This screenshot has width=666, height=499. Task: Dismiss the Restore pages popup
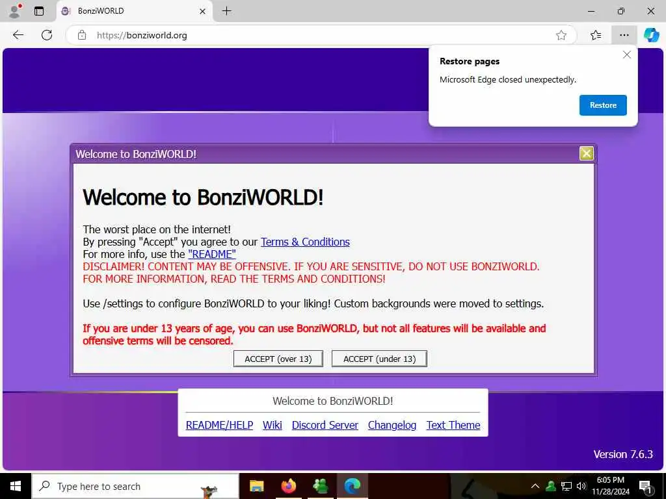[626, 55]
